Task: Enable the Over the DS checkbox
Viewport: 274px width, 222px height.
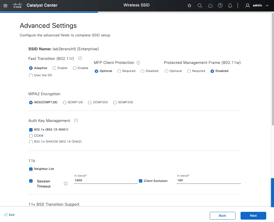Action: tap(31, 75)
